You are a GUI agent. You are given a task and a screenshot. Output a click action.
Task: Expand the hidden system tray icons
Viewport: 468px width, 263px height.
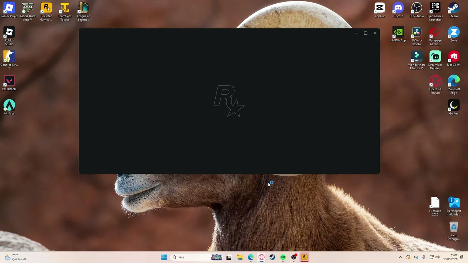click(x=400, y=257)
